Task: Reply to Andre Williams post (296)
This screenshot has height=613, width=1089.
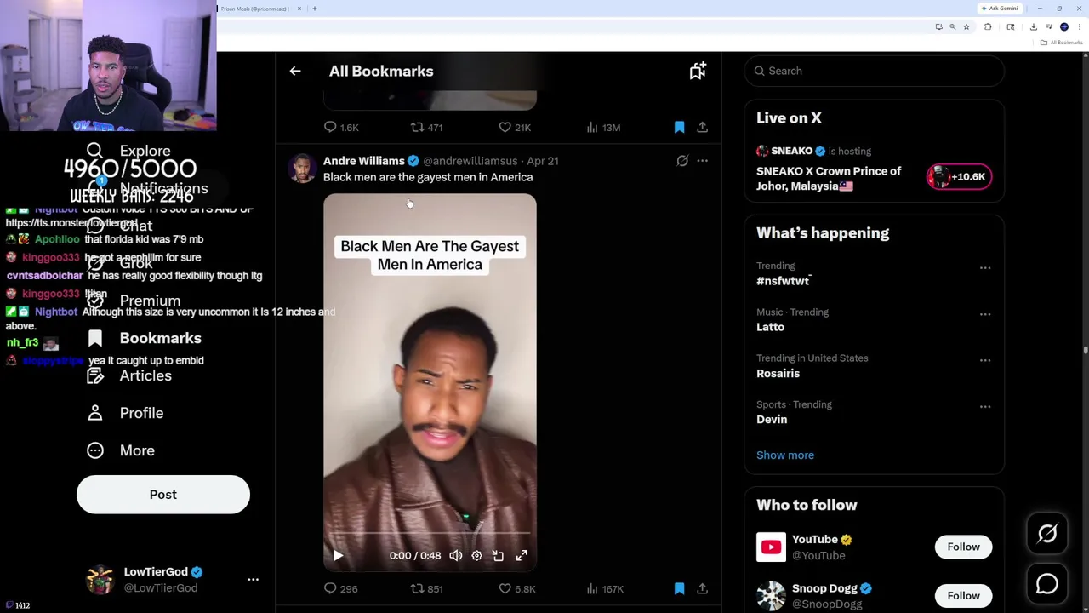Action: (340, 588)
